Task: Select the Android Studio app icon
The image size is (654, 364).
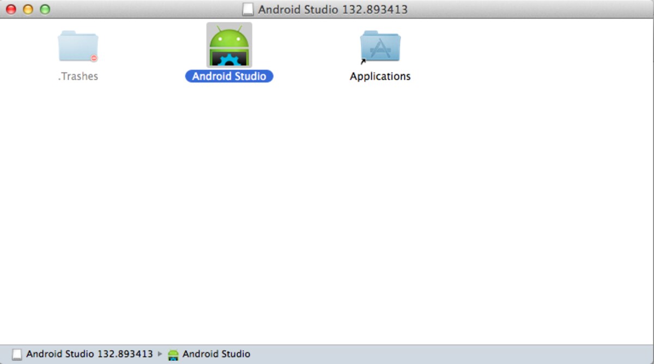Action: click(229, 45)
